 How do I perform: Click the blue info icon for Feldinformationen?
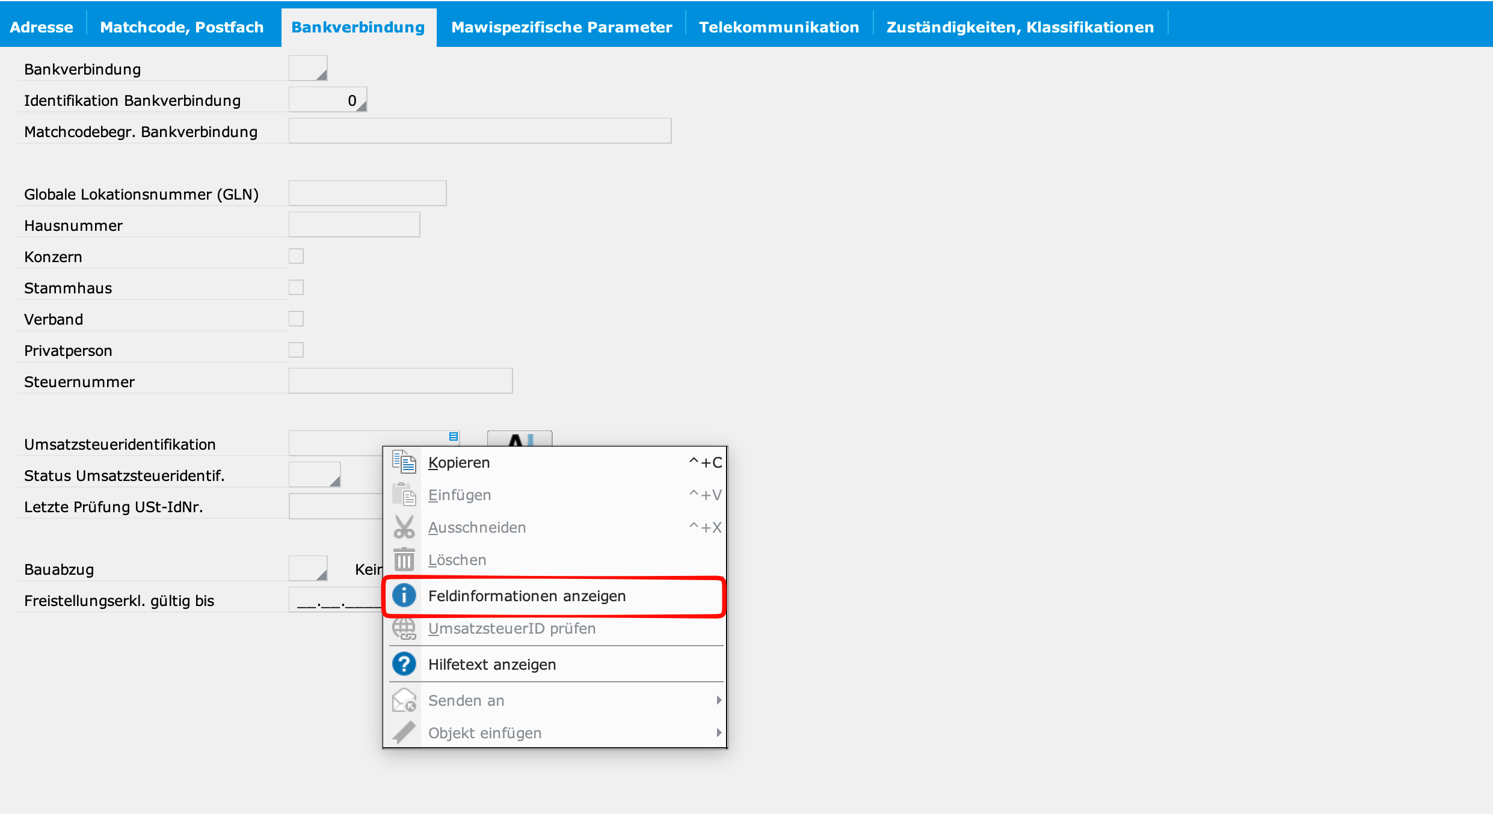404,596
